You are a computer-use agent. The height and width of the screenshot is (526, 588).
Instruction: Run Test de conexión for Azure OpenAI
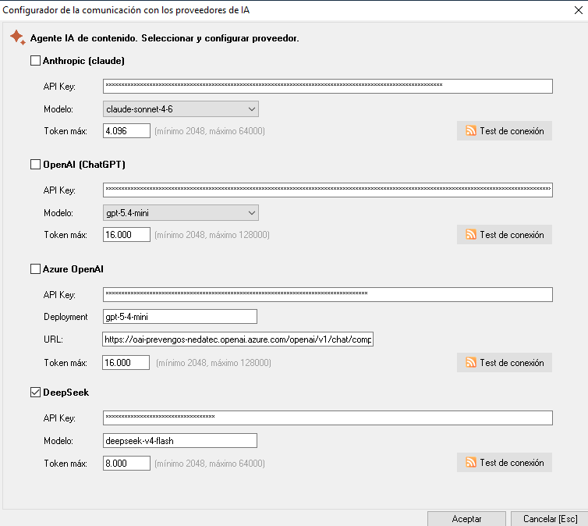[x=505, y=363]
